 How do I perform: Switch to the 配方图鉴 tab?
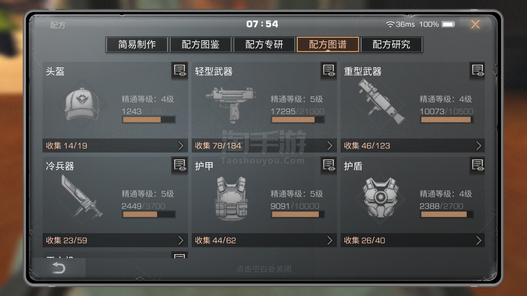tap(201, 44)
